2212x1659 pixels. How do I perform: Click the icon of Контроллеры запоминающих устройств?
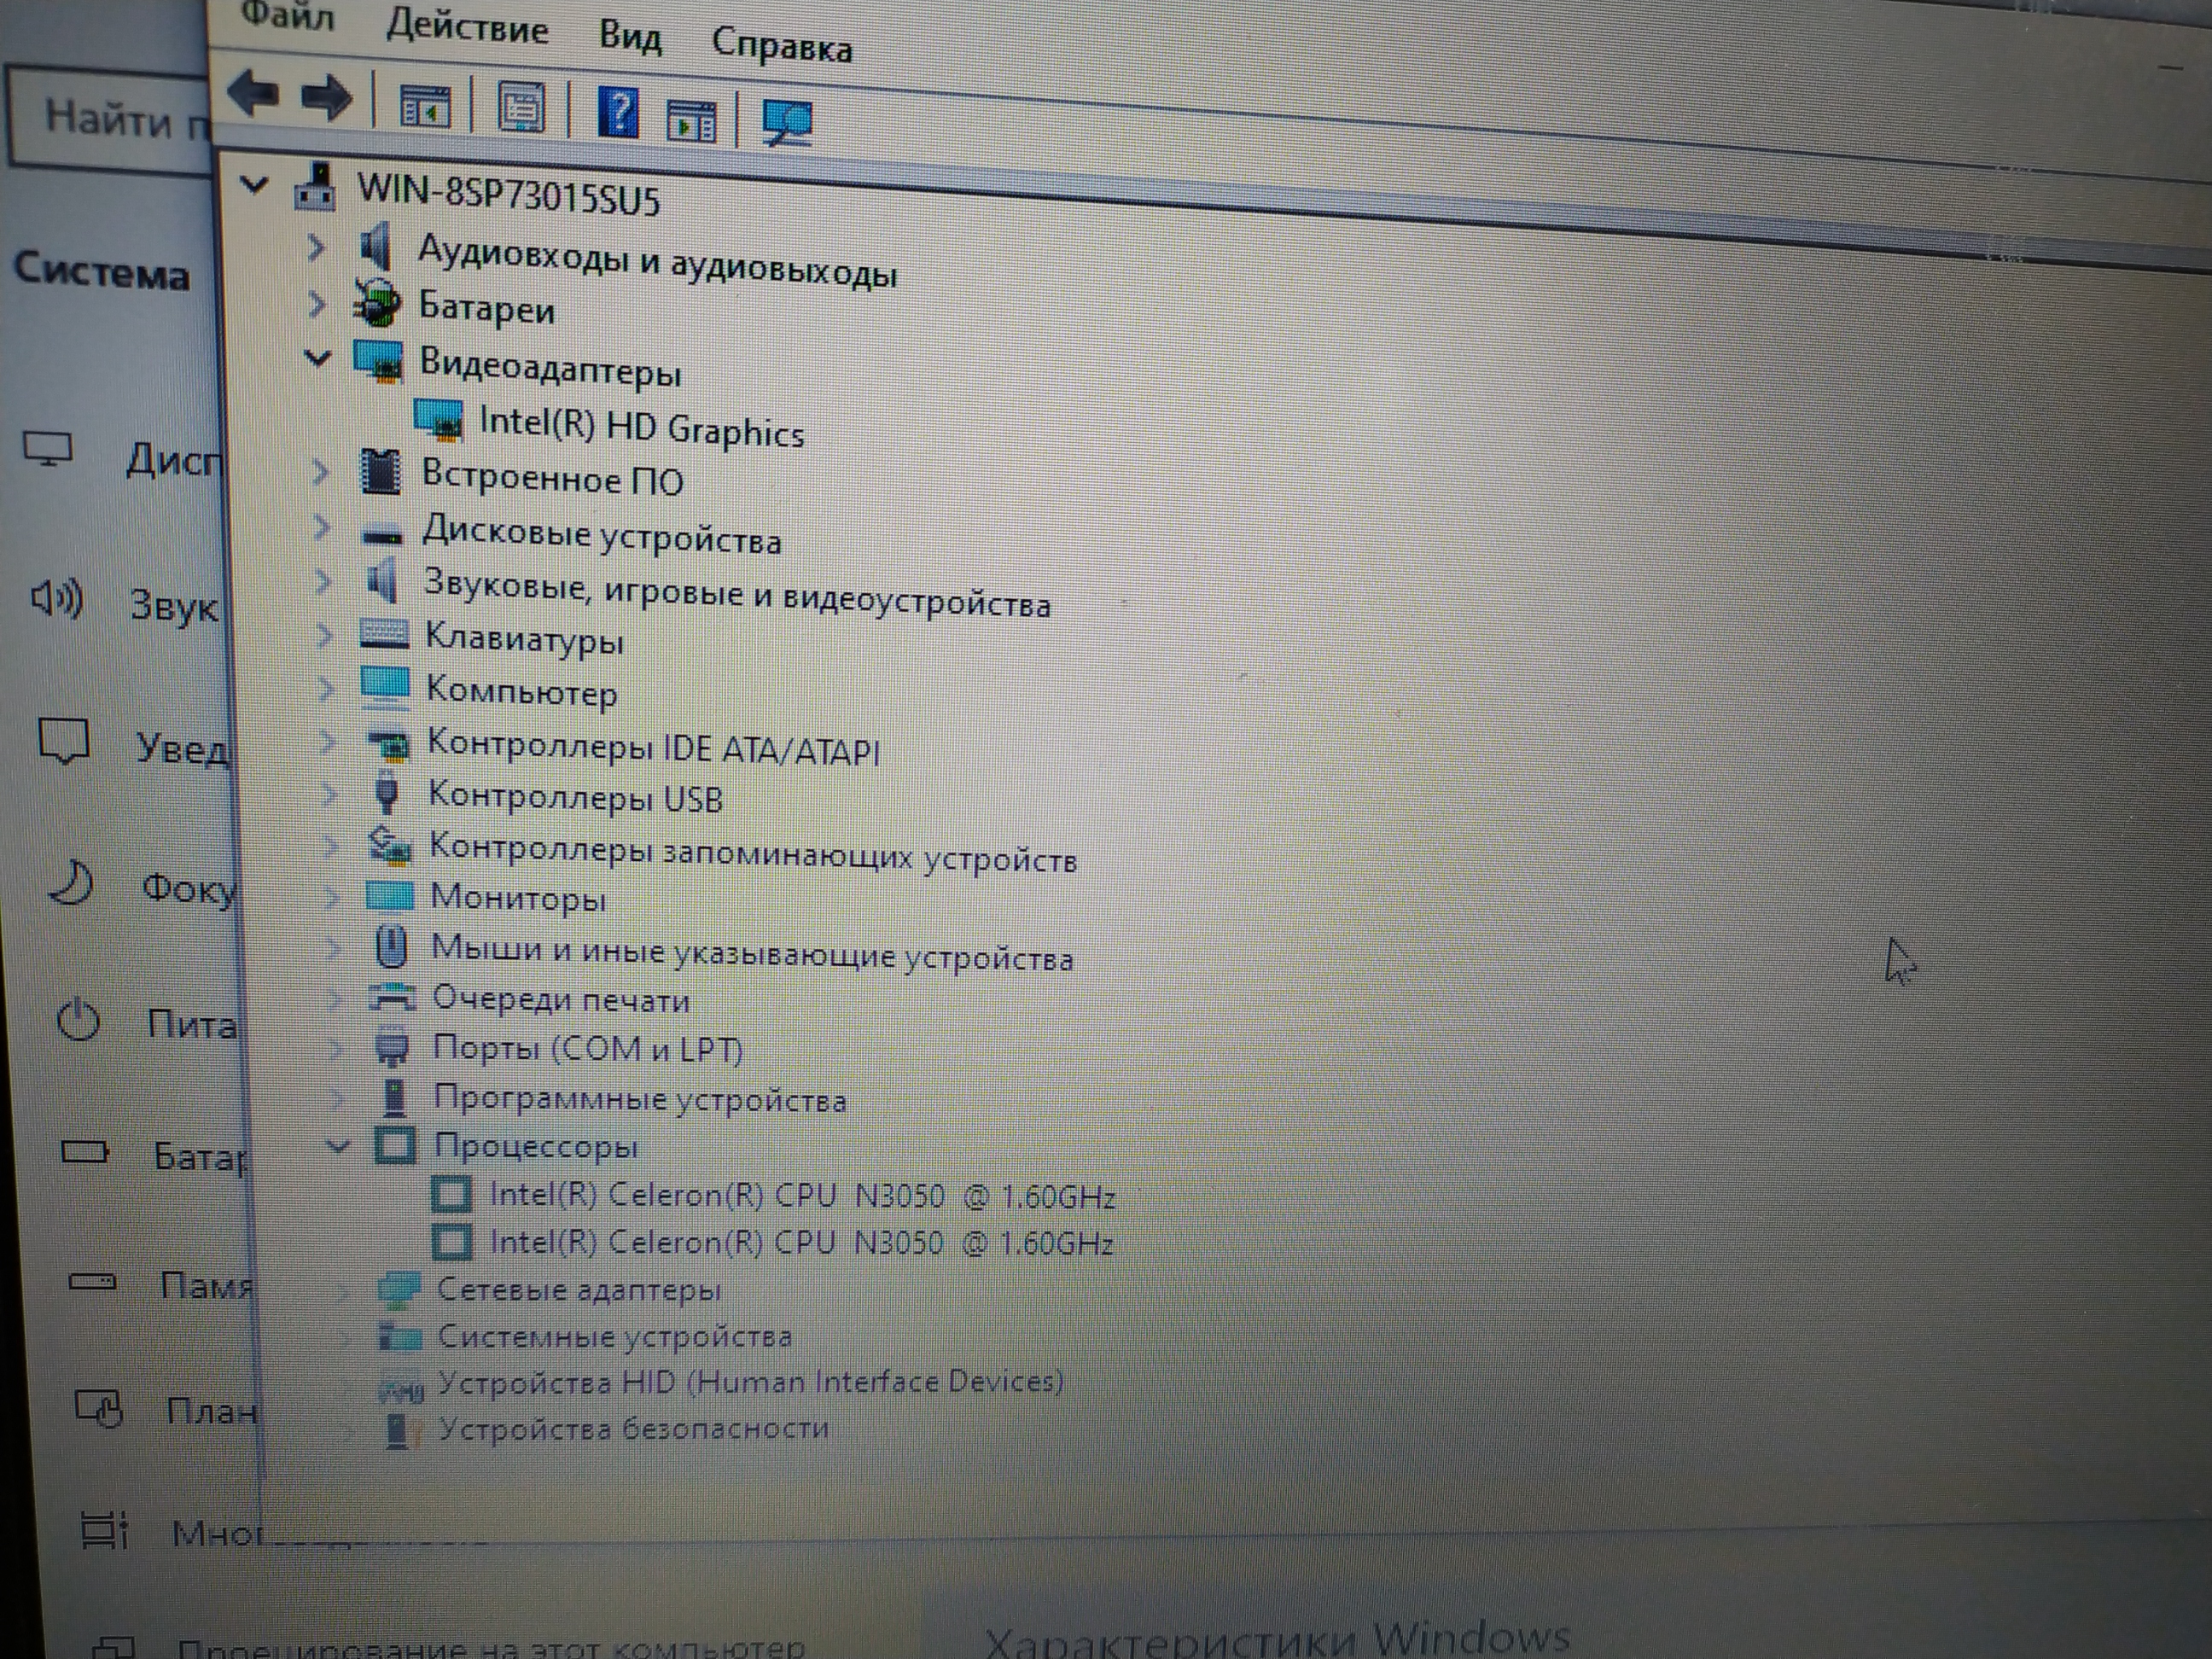click(389, 846)
